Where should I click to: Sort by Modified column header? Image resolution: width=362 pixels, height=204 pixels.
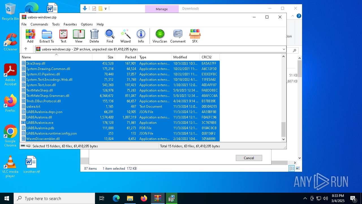click(x=186, y=57)
